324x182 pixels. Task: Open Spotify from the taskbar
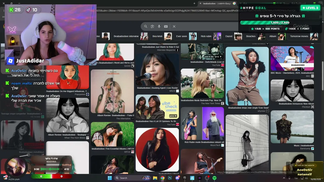point(214,178)
